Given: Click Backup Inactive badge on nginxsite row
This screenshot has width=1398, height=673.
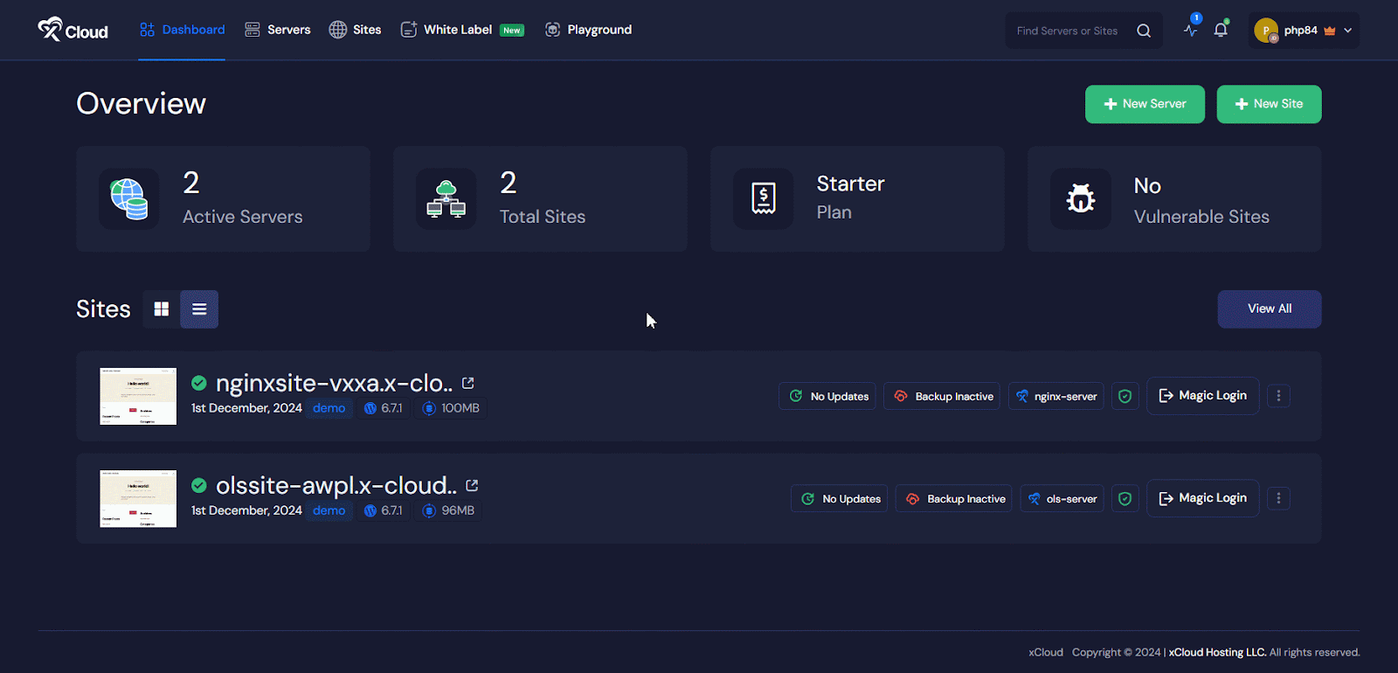Looking at the screenshot, I should (x=942, y=396).
